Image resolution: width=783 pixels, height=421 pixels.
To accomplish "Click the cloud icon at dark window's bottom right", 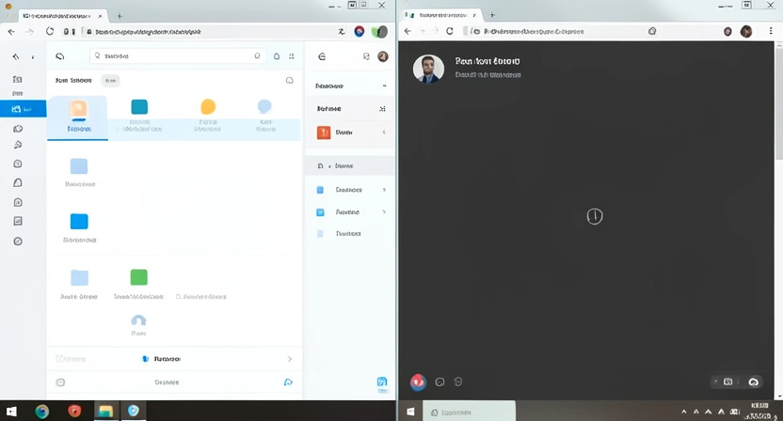I will click(x=754, y=382).
